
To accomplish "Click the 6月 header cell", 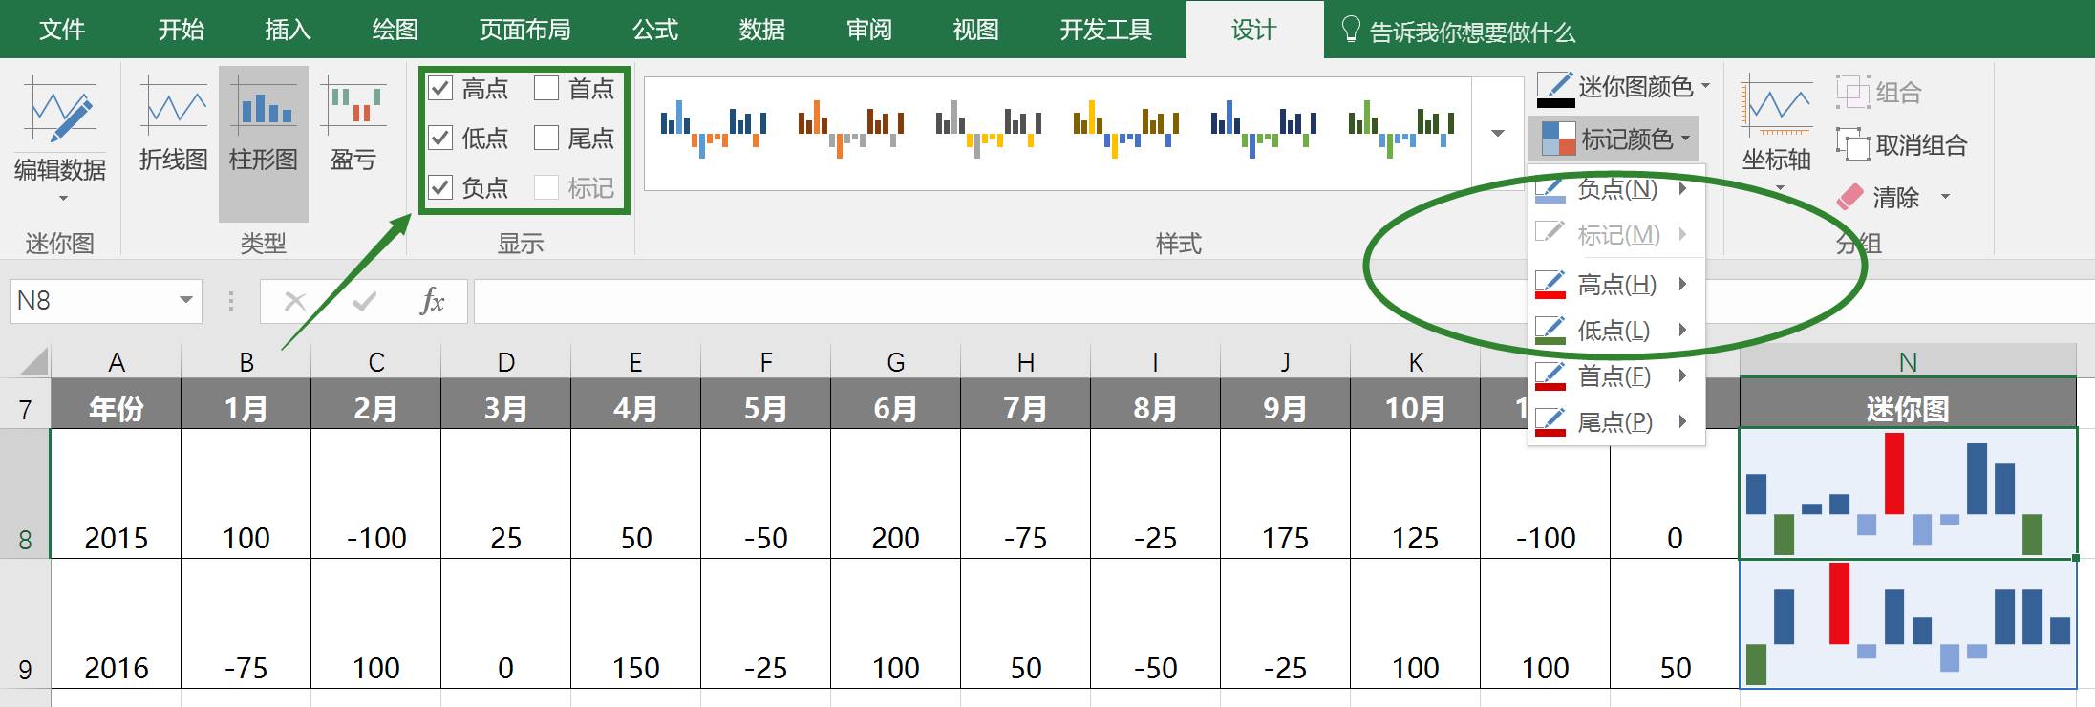I will tap(895, 403).
